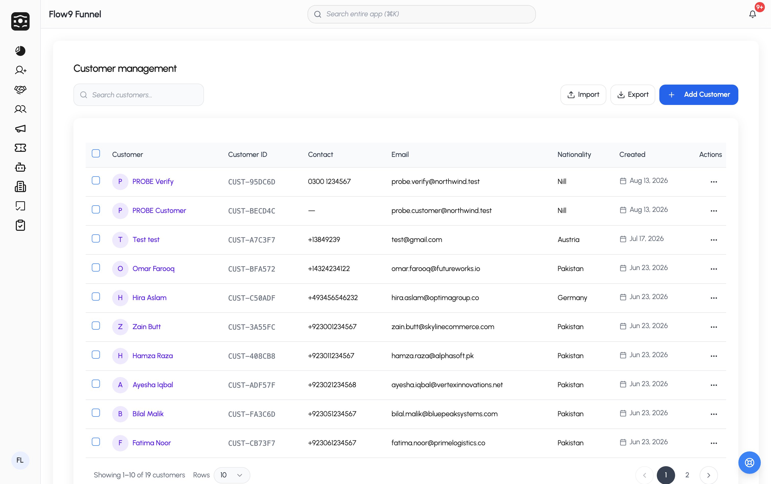
Task: Click the Created column header
Action: (x=632, y=155)
